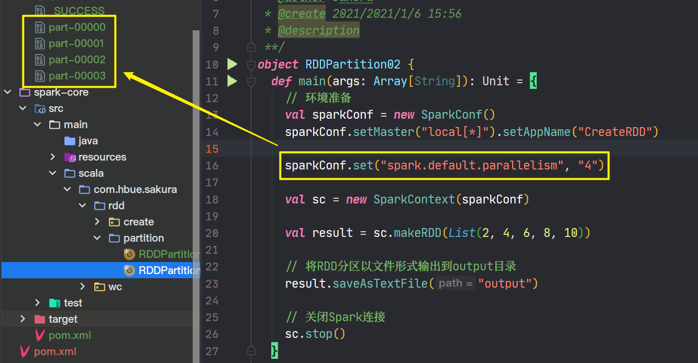Click line number 15 in the gutter
Screen dimensions: 698x363
click(212, 149)
